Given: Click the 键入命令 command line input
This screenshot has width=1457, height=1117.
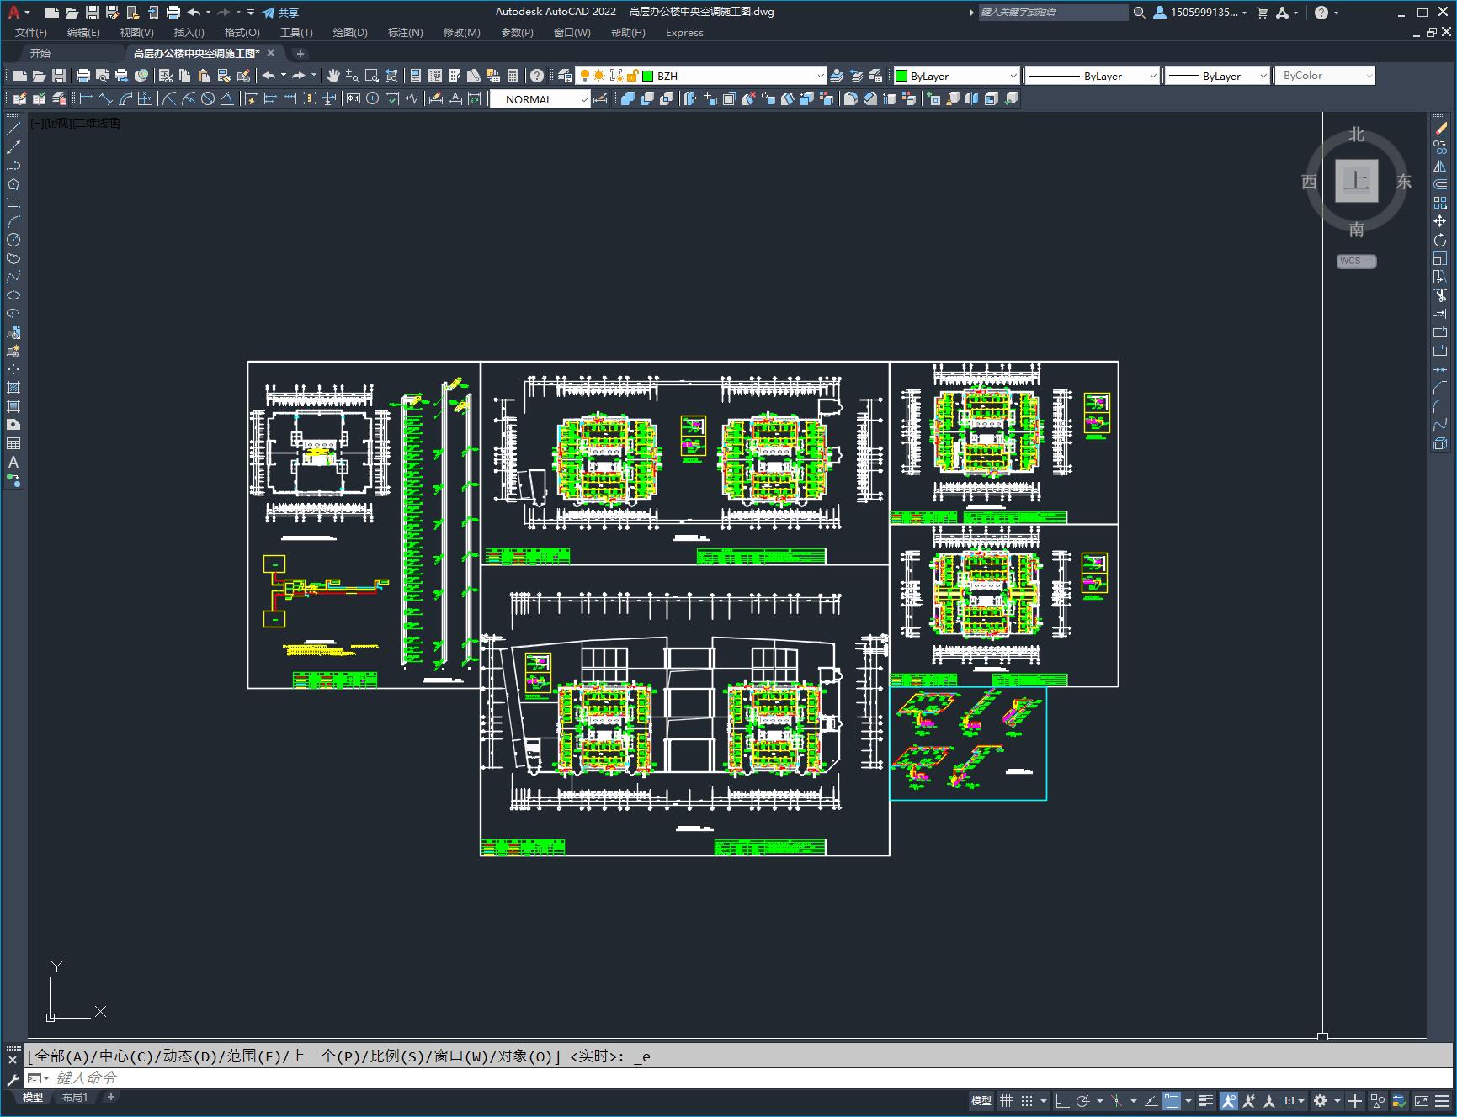Looking at the screenshot, I should coord(741,1077).
